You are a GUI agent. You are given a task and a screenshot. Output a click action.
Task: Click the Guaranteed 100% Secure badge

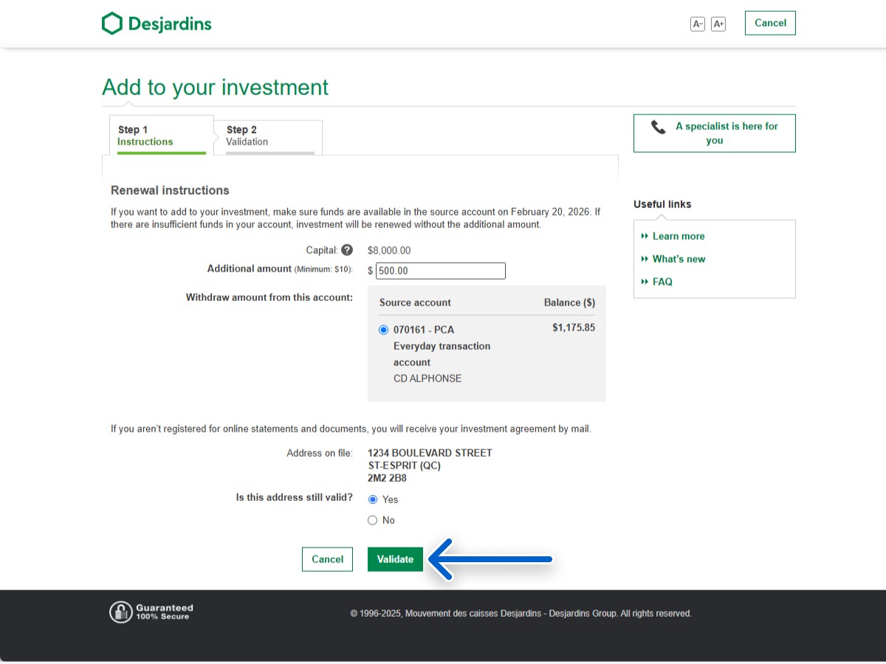pos(152,612)
